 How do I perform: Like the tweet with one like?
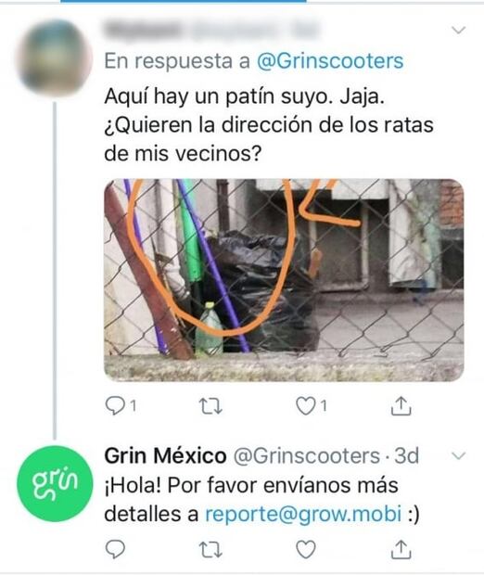click(306, 406)
